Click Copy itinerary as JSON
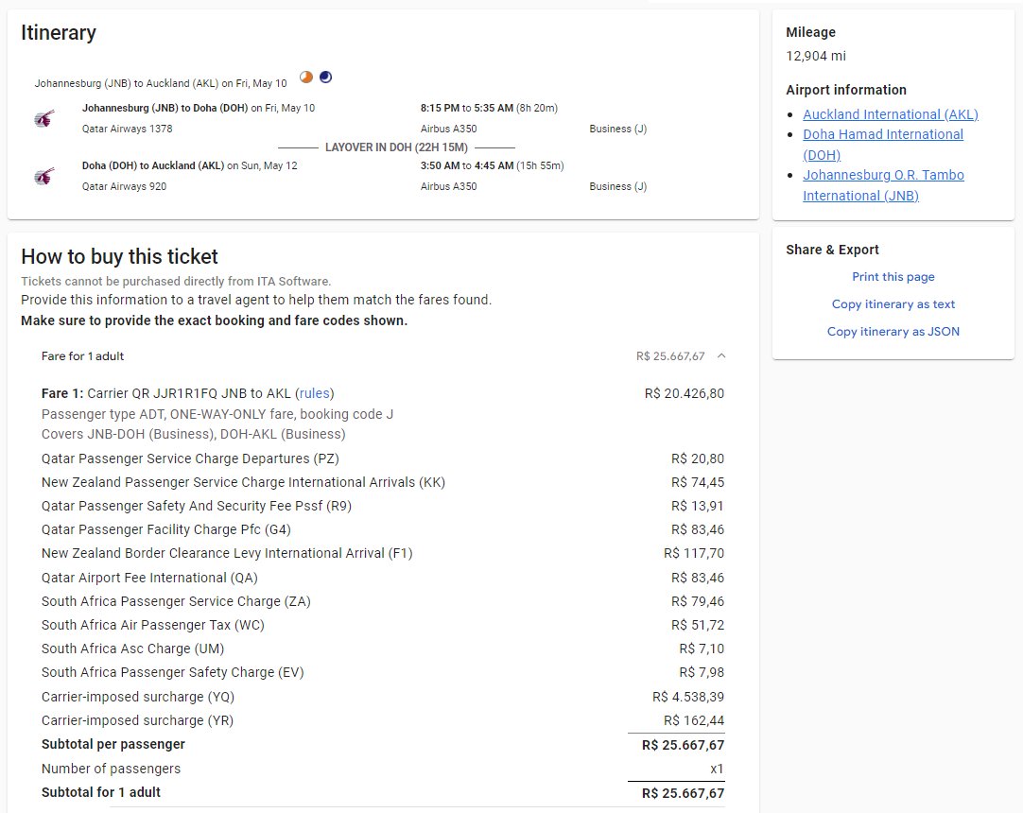This screenshot has width=1023, height=813. click(x=893, y=332)
